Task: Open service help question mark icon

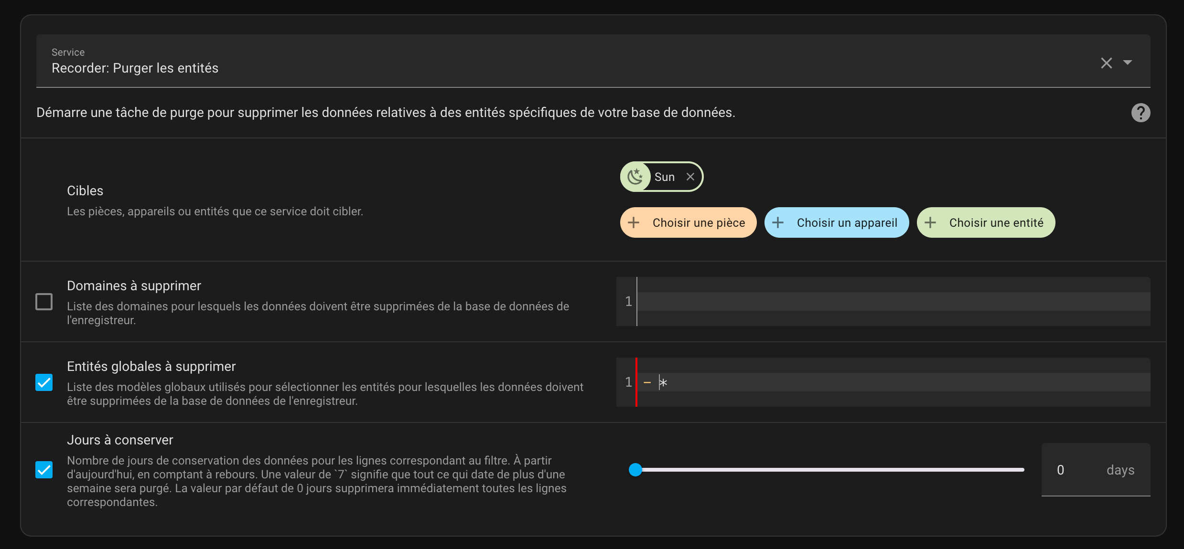Action: coord(1141,113)
